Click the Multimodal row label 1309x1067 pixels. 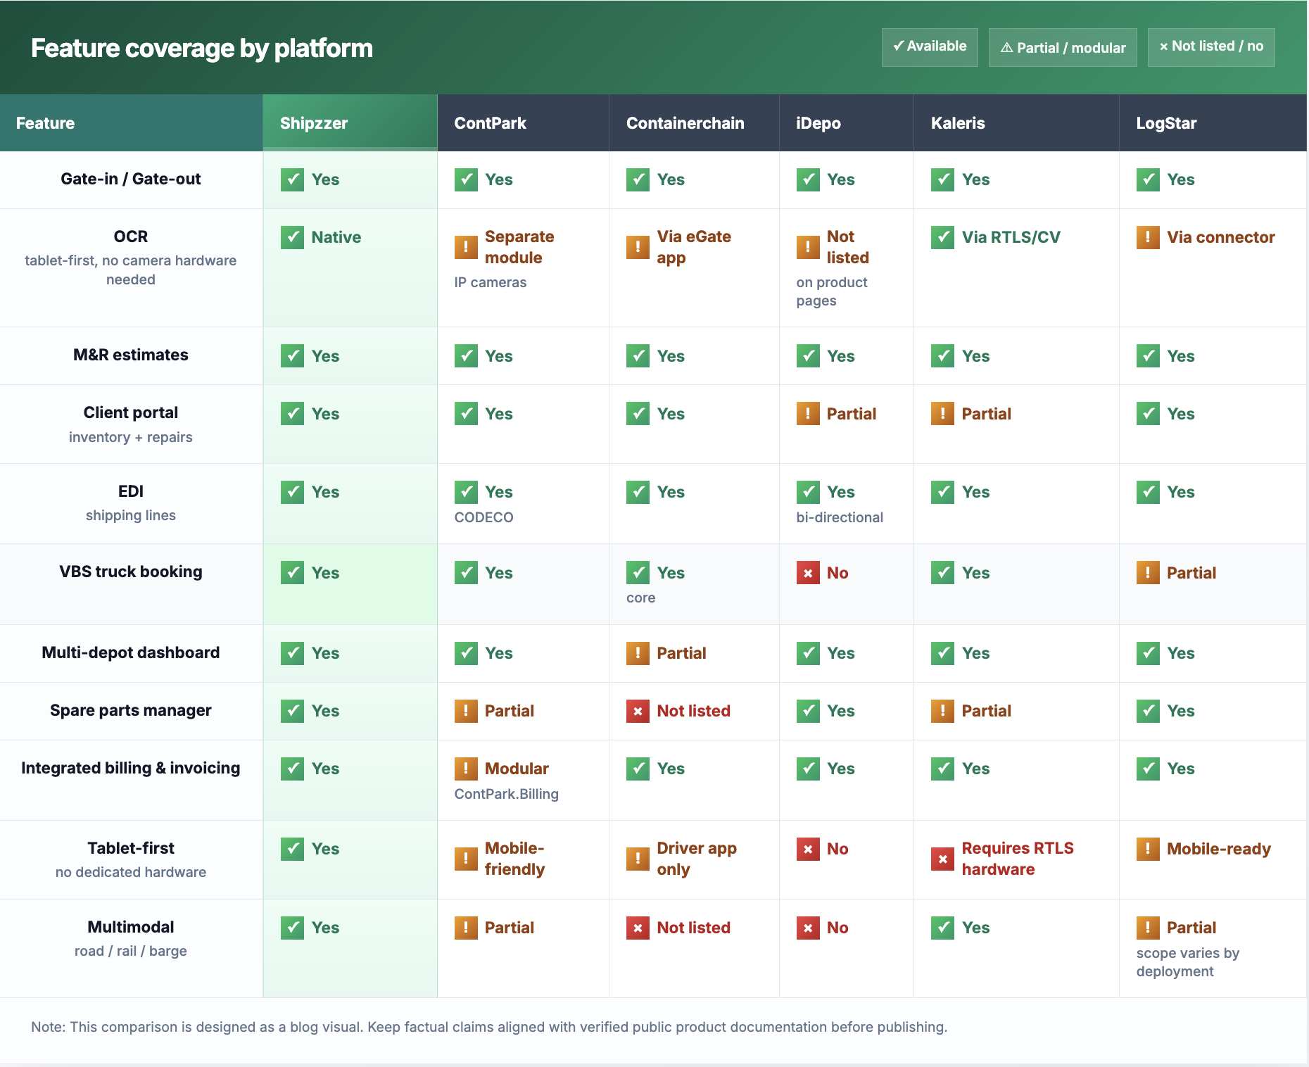(131, 927)
